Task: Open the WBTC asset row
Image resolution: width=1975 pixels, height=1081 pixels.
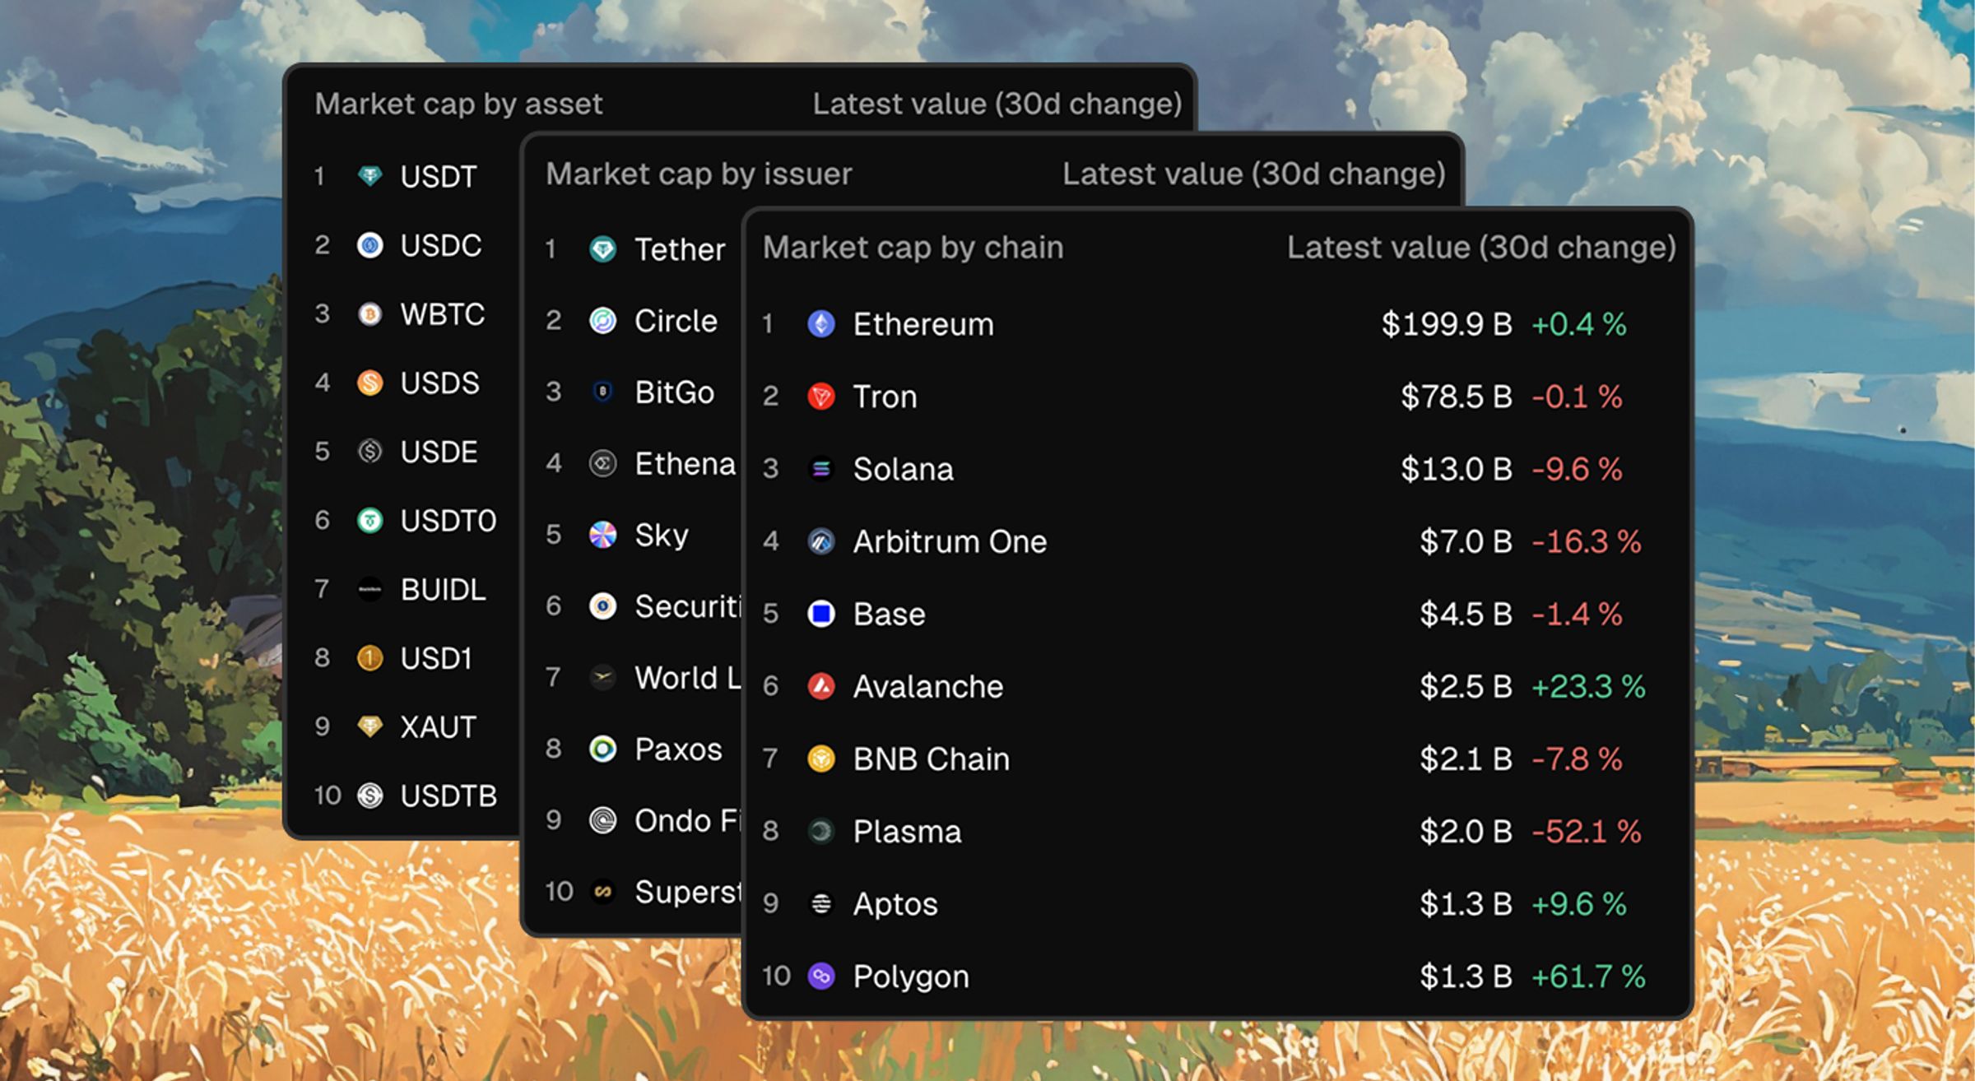Action: 403,314
